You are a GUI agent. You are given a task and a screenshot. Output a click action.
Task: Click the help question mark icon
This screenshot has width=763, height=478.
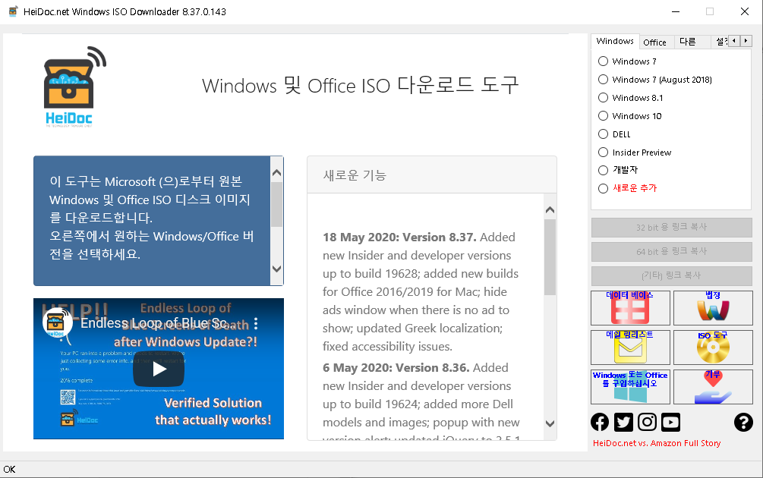tap(743, 422)
